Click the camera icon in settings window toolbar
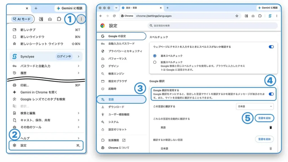Image resolution: width=288 pixels, height=162 pixels. (253, 16)
